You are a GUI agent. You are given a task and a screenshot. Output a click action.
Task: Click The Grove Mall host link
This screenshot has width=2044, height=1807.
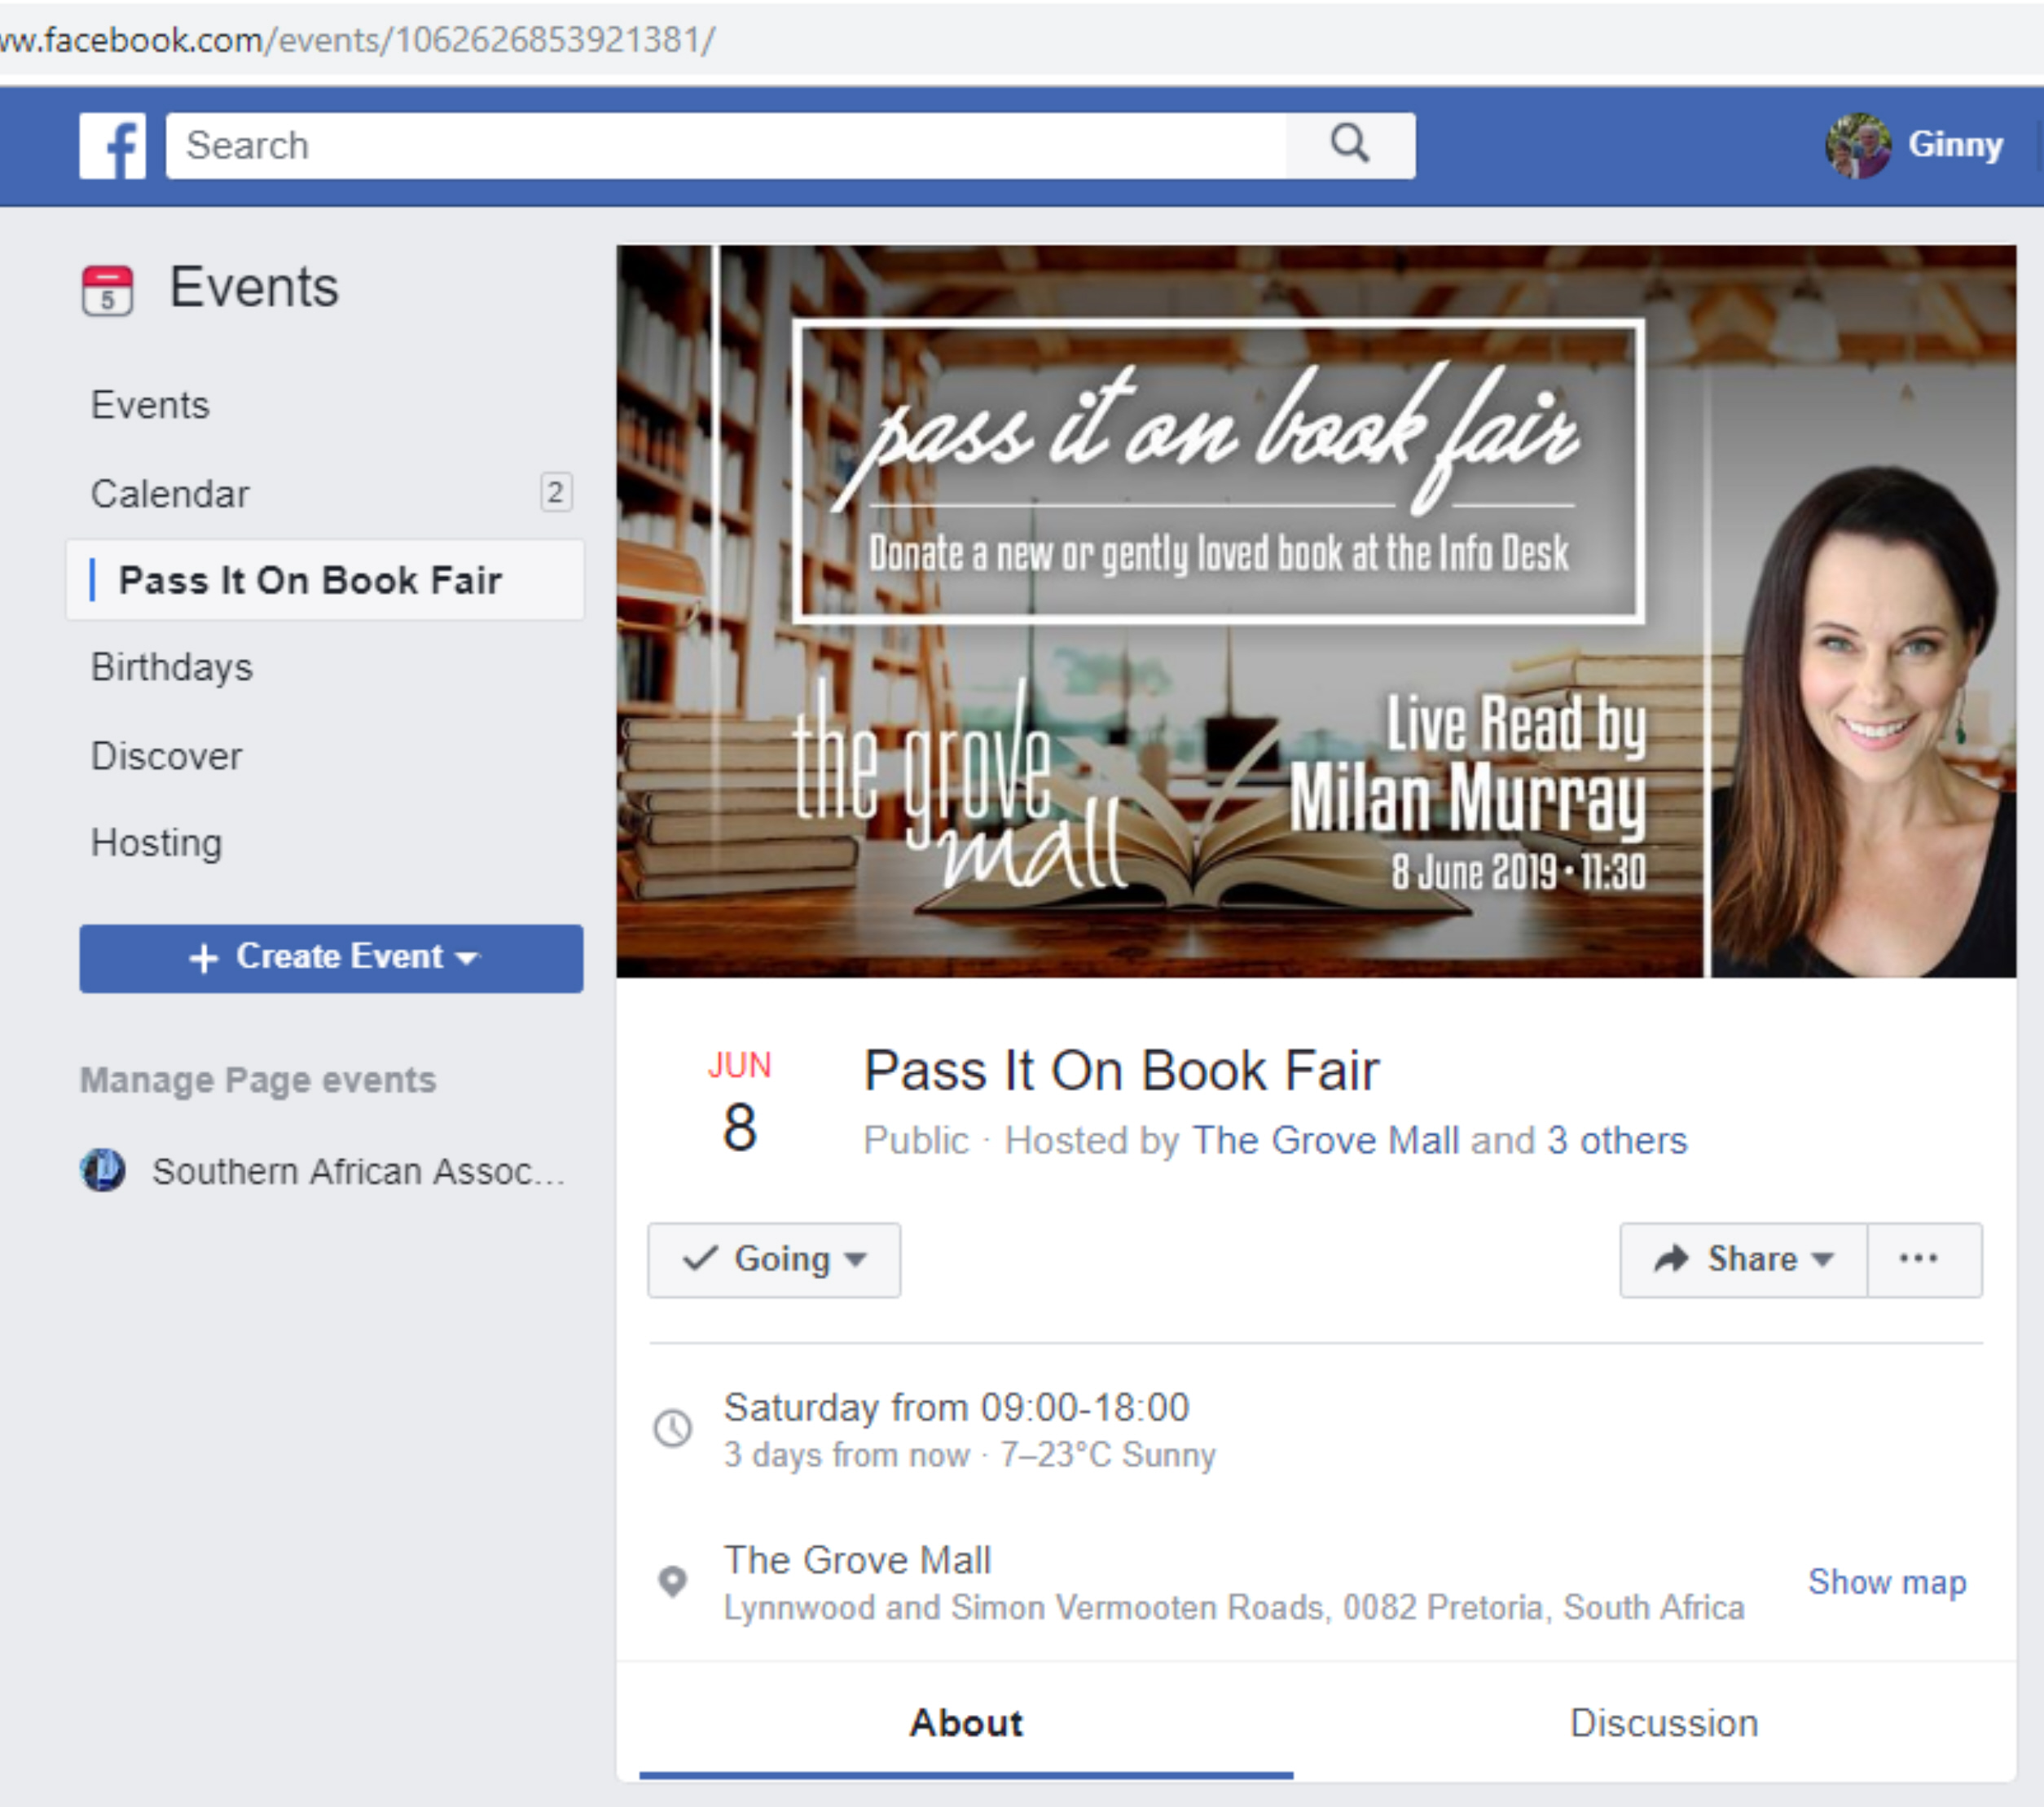point(1325,1140)
